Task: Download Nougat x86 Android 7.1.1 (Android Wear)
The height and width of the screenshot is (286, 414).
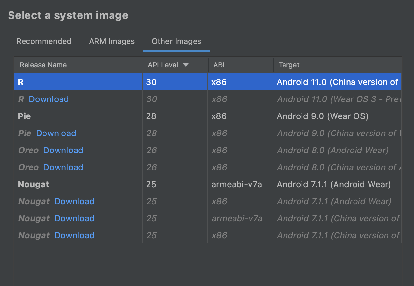Action: click(74, 201)
